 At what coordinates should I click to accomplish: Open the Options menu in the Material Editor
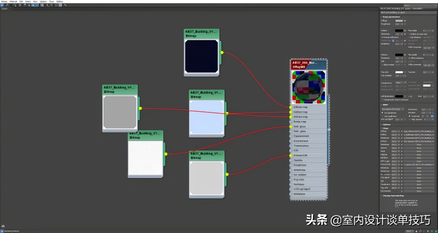coord(43,1)
